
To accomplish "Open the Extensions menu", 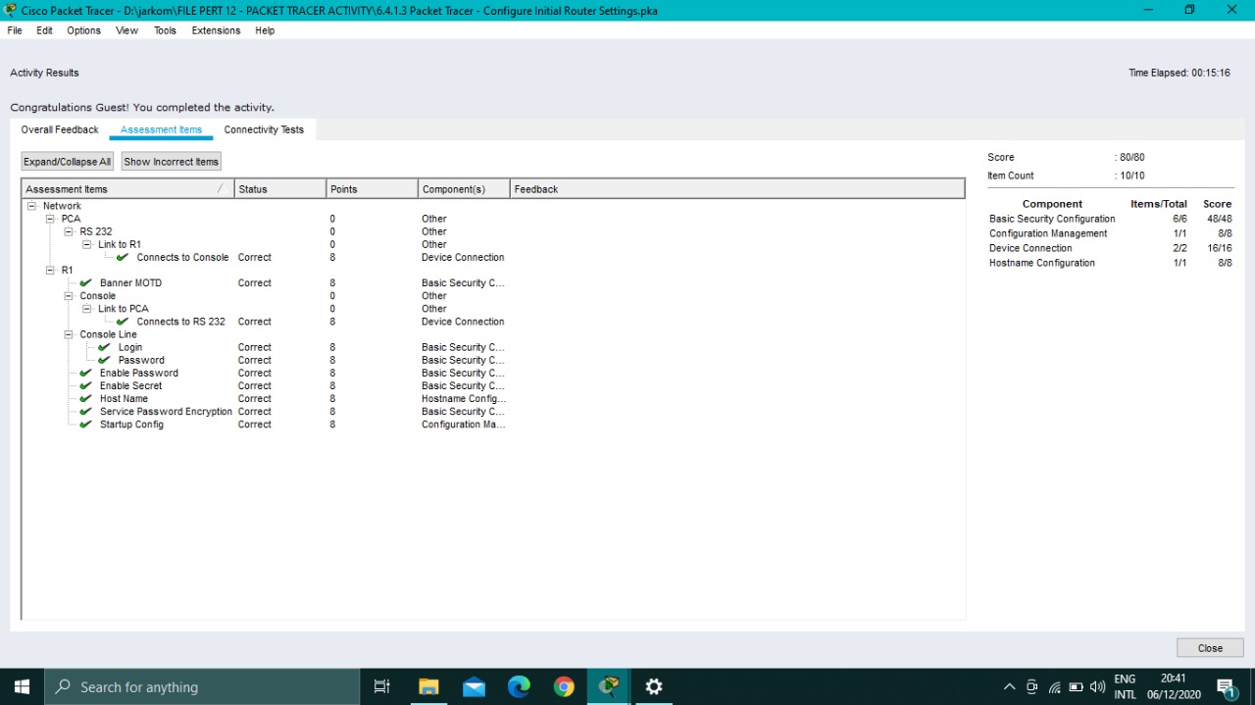I will tap(216, 30).
